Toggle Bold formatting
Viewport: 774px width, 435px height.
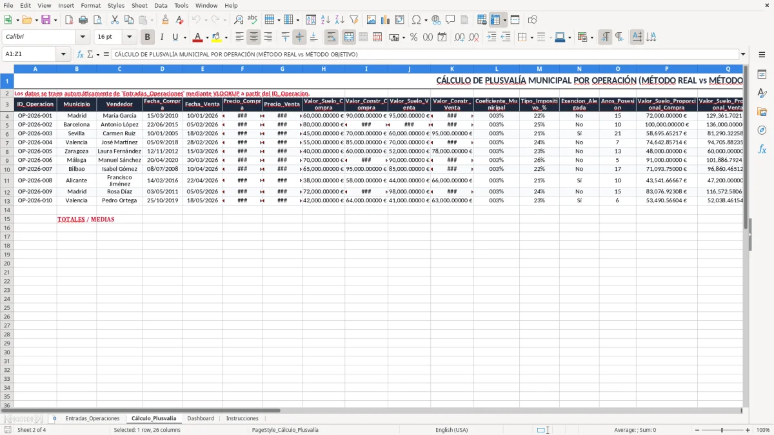coord(148,37)
